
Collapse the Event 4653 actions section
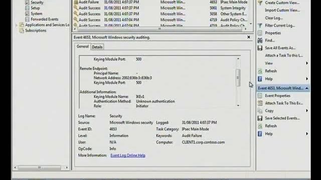306,88
